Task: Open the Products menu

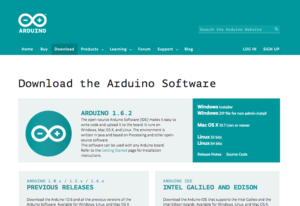Action: coord(90,49)
